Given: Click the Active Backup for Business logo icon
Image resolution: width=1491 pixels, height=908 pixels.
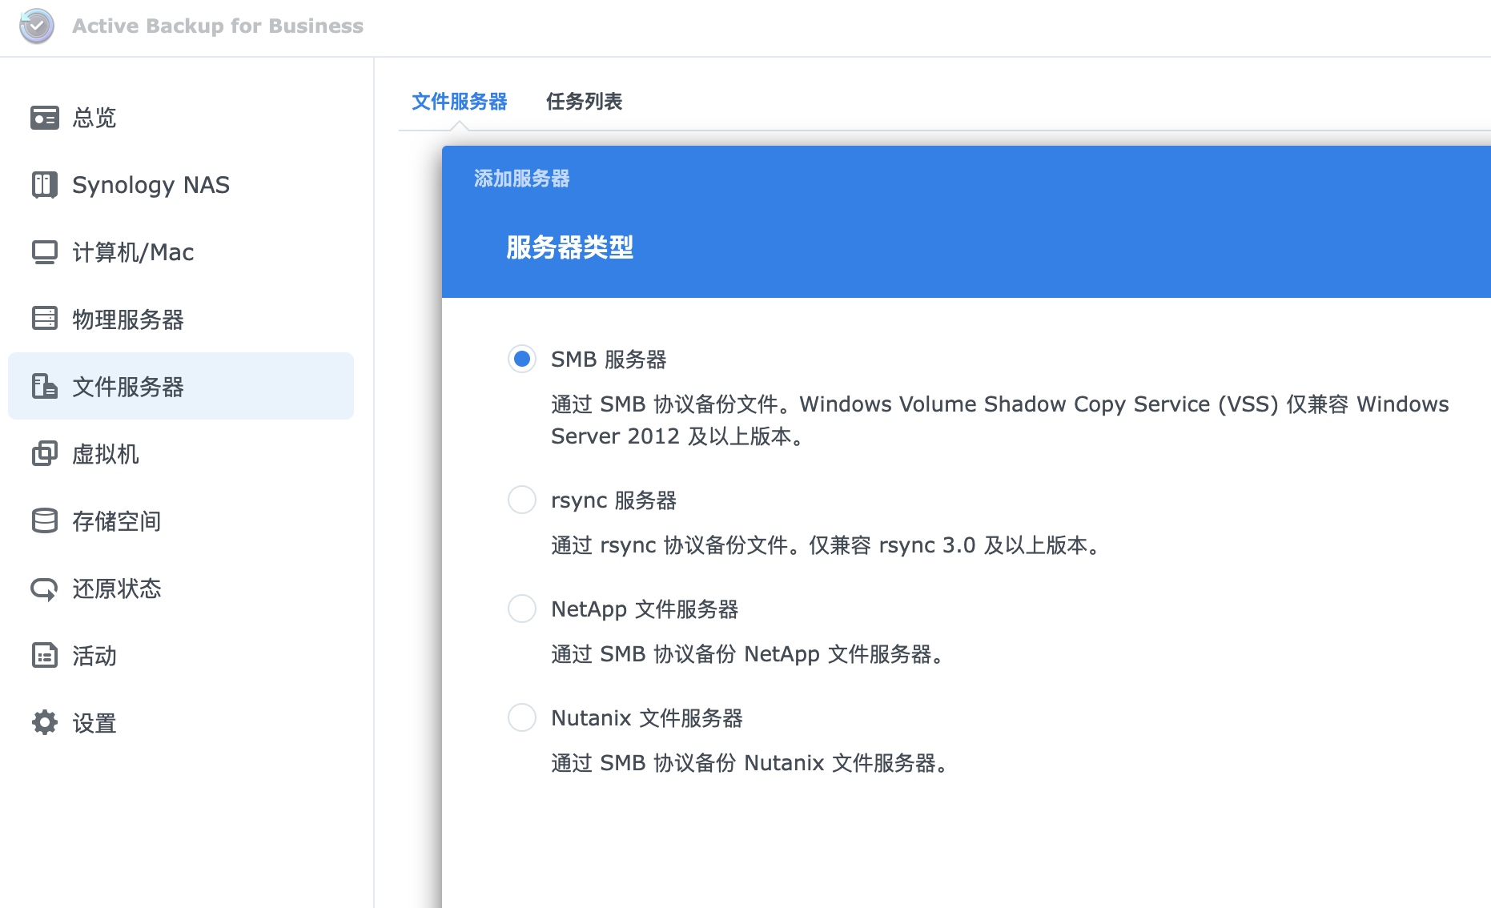Looking at the screenshot, I should click(x=37, y=26).
